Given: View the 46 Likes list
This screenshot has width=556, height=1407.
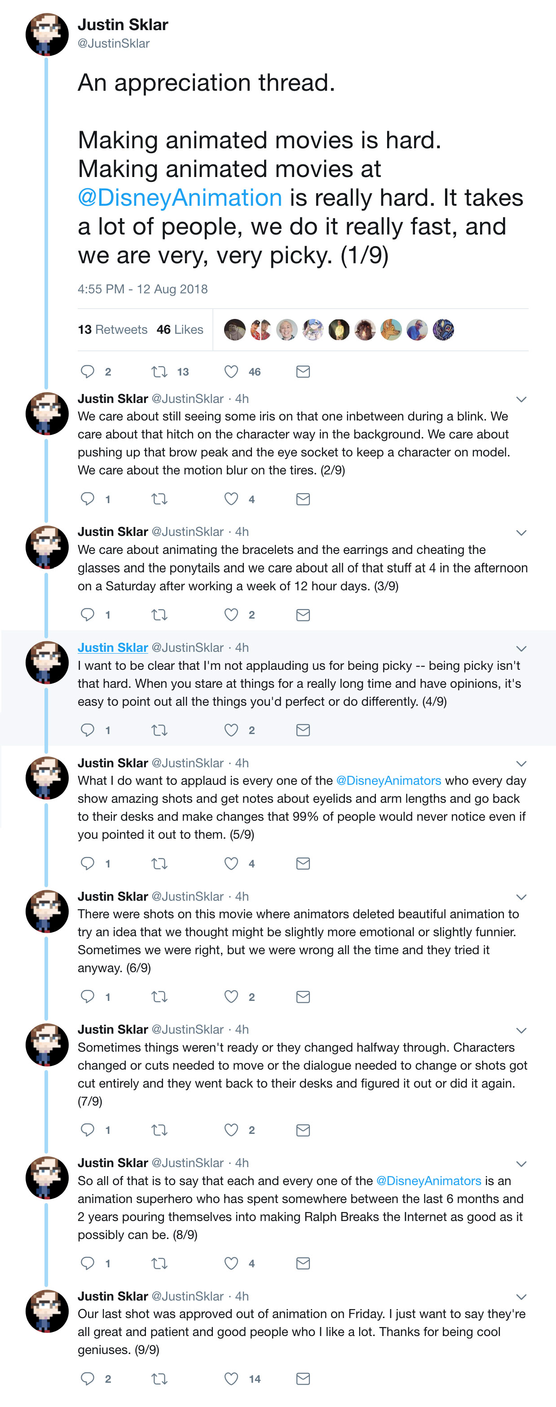Looking at the screenshot, I should tap(180, 329).
